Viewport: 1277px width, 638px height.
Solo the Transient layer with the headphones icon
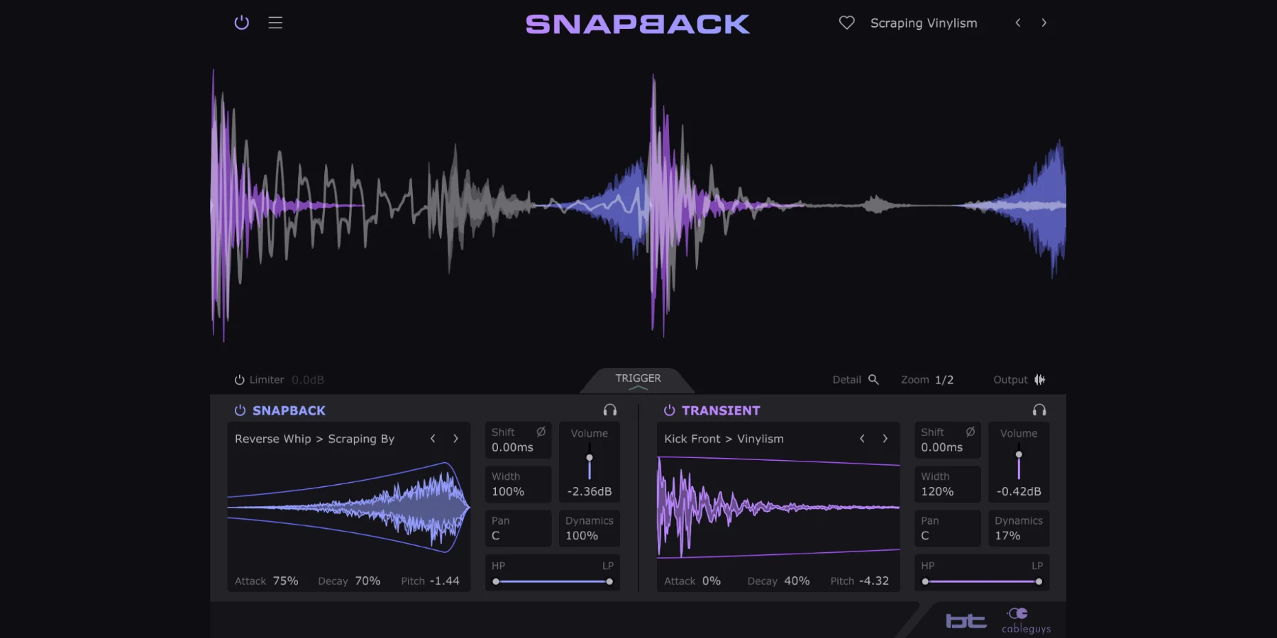point(1038,410)
